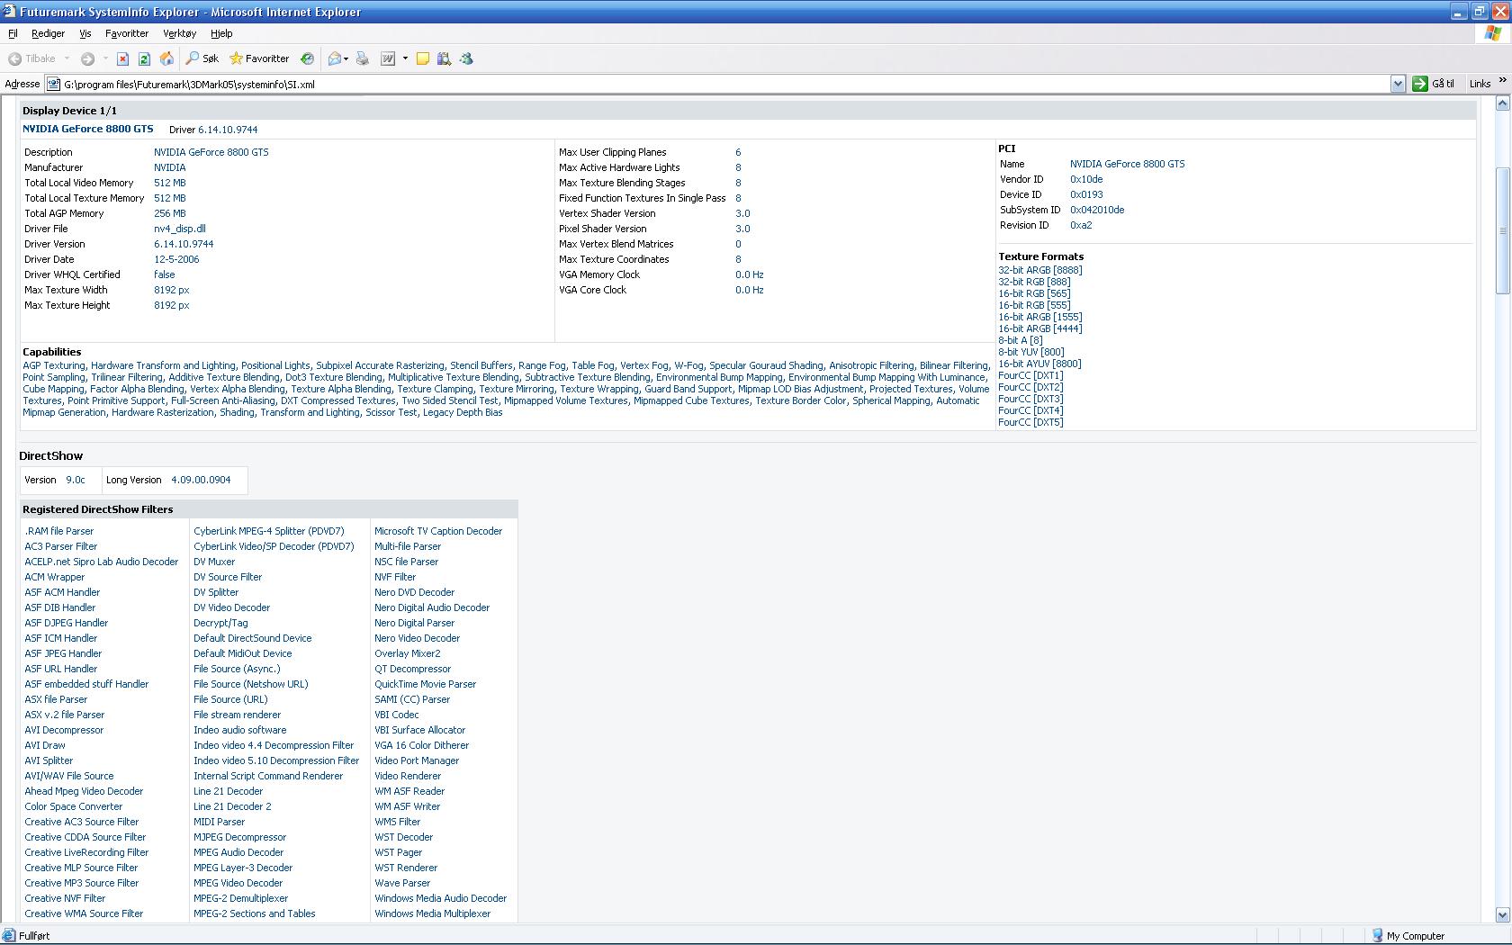Click the forward navigation arrow
Viewport: 1512px width, 945px height.
87,58
